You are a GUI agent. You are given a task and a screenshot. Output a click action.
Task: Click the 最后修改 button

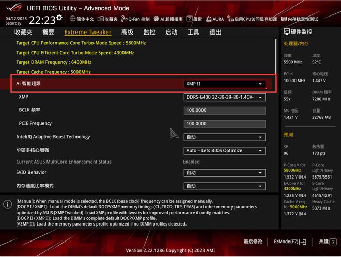[253, 242]
